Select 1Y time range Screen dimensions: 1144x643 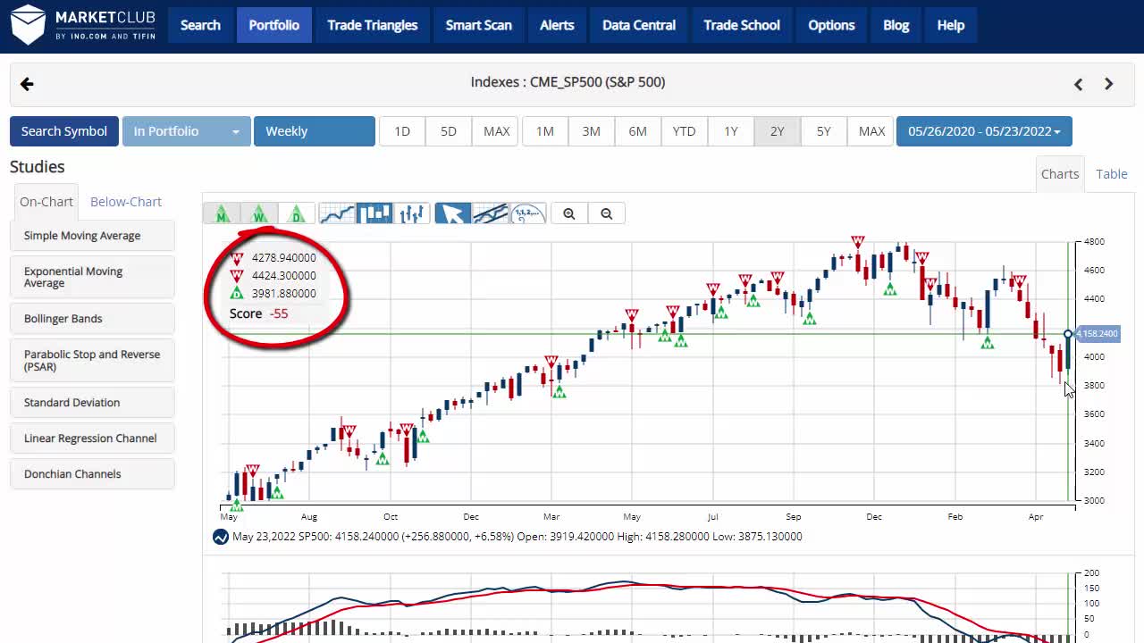(x=731, y=131)
